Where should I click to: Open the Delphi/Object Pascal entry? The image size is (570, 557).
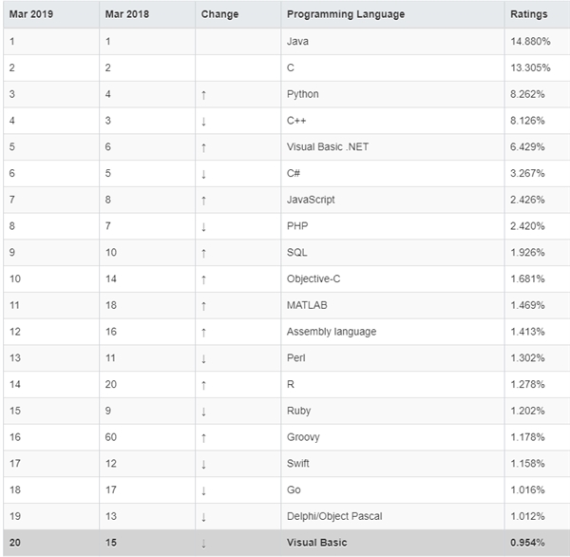click(333, 516)
